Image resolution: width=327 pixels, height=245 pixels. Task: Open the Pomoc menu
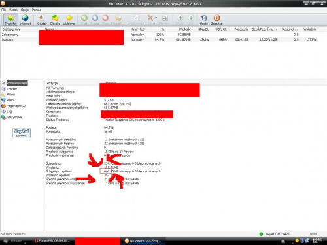coord(37,10)
